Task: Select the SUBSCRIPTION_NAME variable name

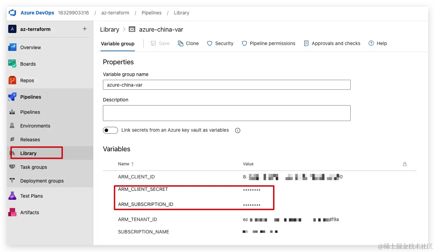Action: 143,232
